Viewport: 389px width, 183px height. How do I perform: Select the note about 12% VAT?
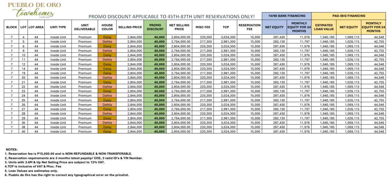point(55,162)
